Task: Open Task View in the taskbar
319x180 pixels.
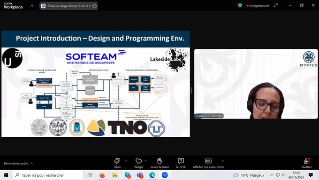Action: coord(90,175)
